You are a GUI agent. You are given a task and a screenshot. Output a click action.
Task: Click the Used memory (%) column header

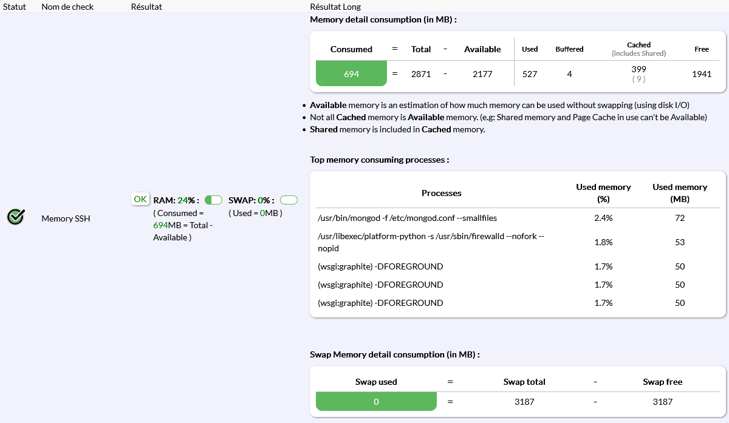(603, 193)
